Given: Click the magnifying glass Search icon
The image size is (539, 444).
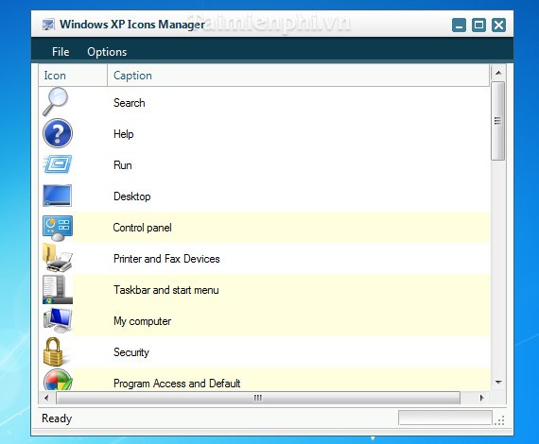Looking at the screenshot, I should tap(56, 102).
